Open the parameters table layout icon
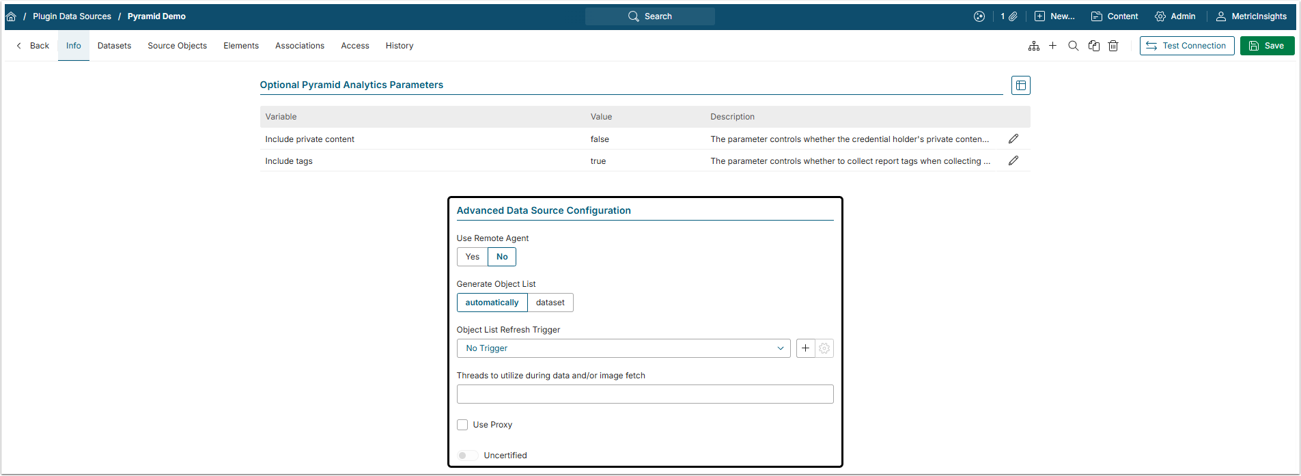This screenshot has height=476, width=1301. click(x=1020, y=85)
